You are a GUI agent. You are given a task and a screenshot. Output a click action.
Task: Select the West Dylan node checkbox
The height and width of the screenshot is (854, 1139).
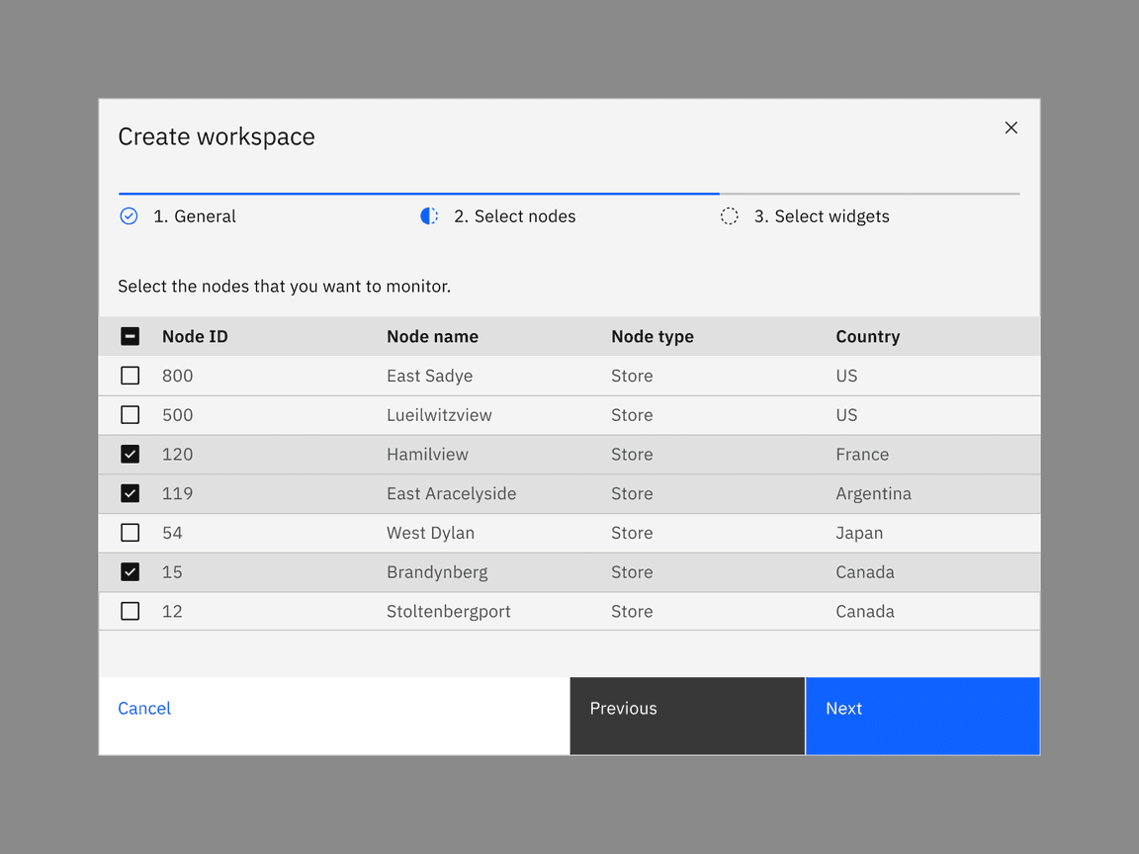coord(130,532)
